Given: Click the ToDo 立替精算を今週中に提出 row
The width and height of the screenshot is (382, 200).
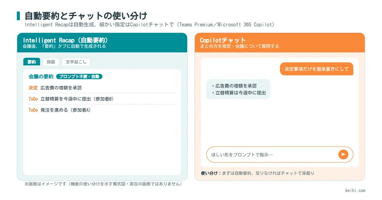Looking at the screenshot, I should click(102, 99).
